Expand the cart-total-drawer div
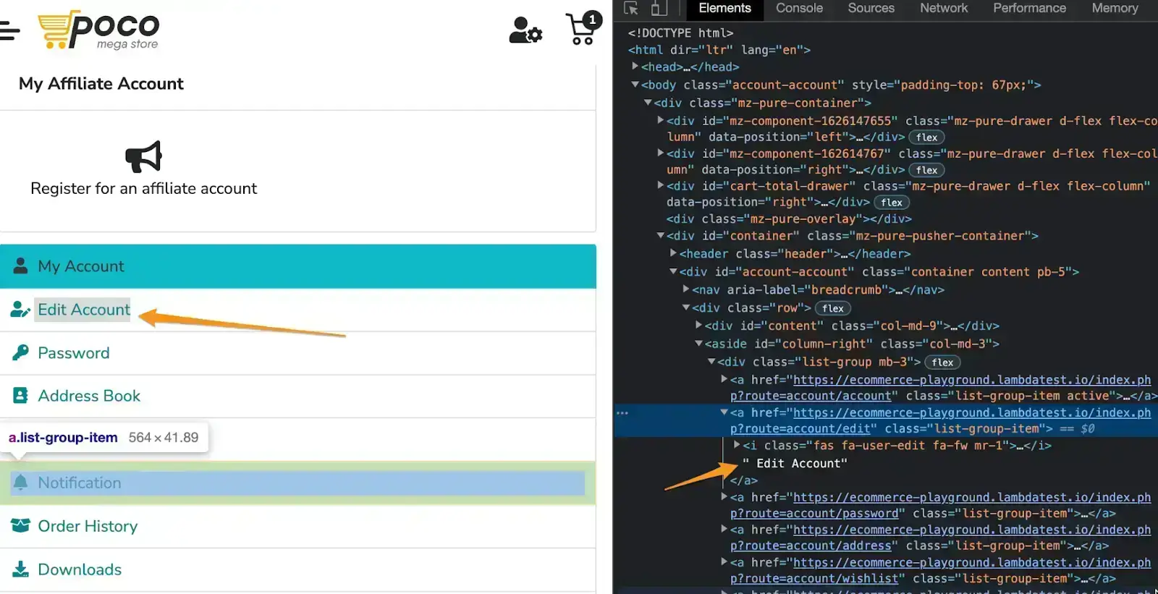This screenshot has height=594, width=1158. pos(660,185)
